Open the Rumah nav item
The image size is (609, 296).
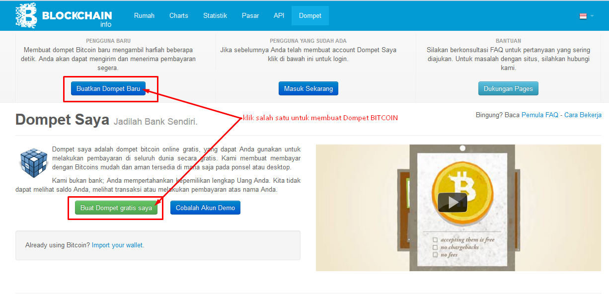tap(144, 15)
